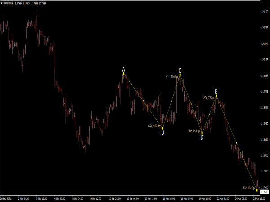This screenshot has width=270, height=202.
Task: Click the '26 Feb 2021' time label
Action: click(x=6, y=199)
